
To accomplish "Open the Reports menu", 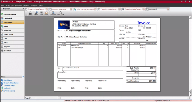I will tap(26, 5).
